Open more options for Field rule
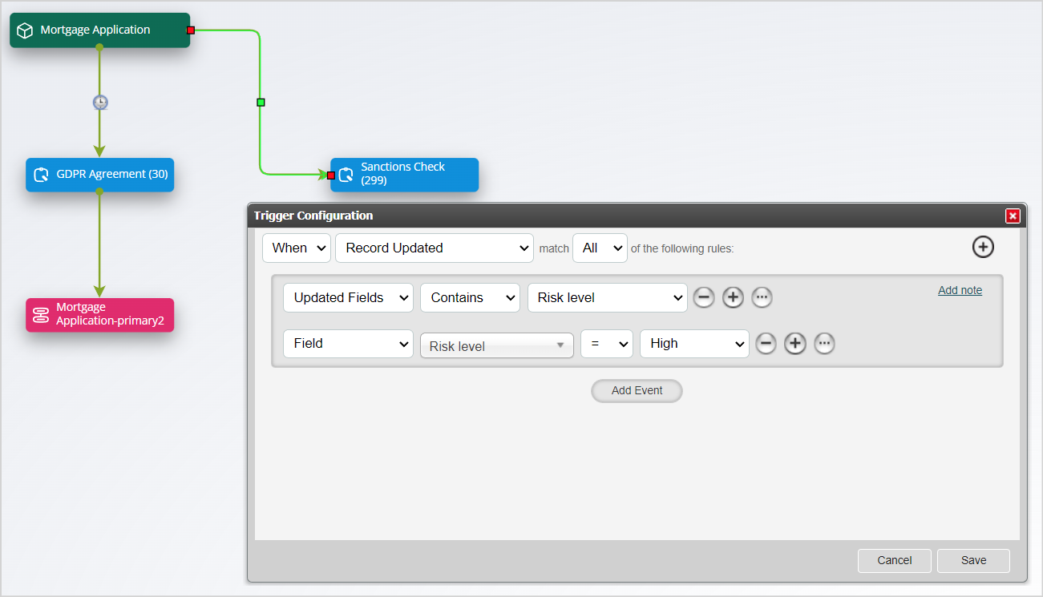 (824, 344)
